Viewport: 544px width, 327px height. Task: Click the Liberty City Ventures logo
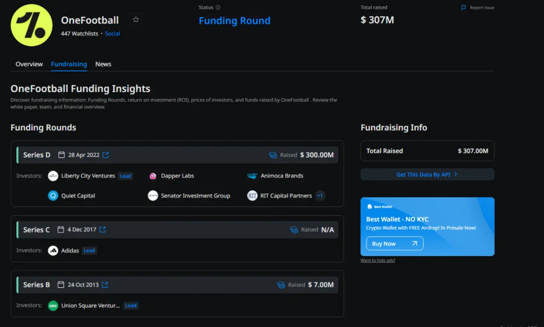coord(53,176)
